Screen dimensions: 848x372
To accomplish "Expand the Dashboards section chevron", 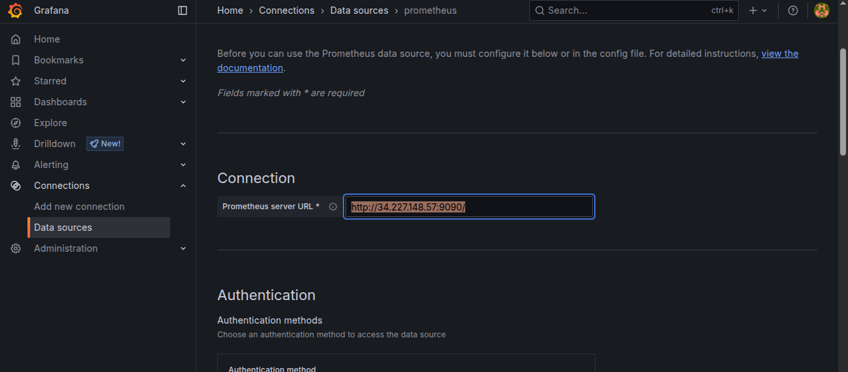I will click(x=183, y=102).
